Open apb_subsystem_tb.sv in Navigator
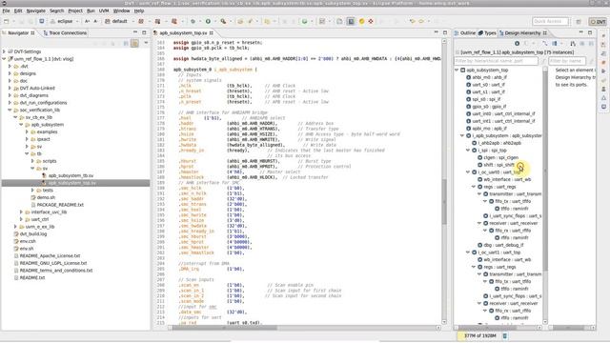The width and height of the screenshot is (610, 343). pos(71,175)
